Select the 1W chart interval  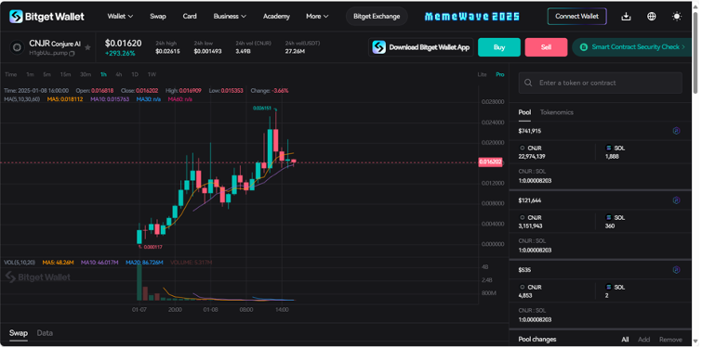pyautogui.click(x=152, y=74)
